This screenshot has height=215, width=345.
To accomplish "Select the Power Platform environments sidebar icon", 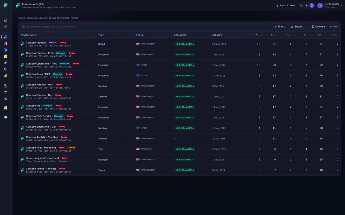I will pos(6,37).
